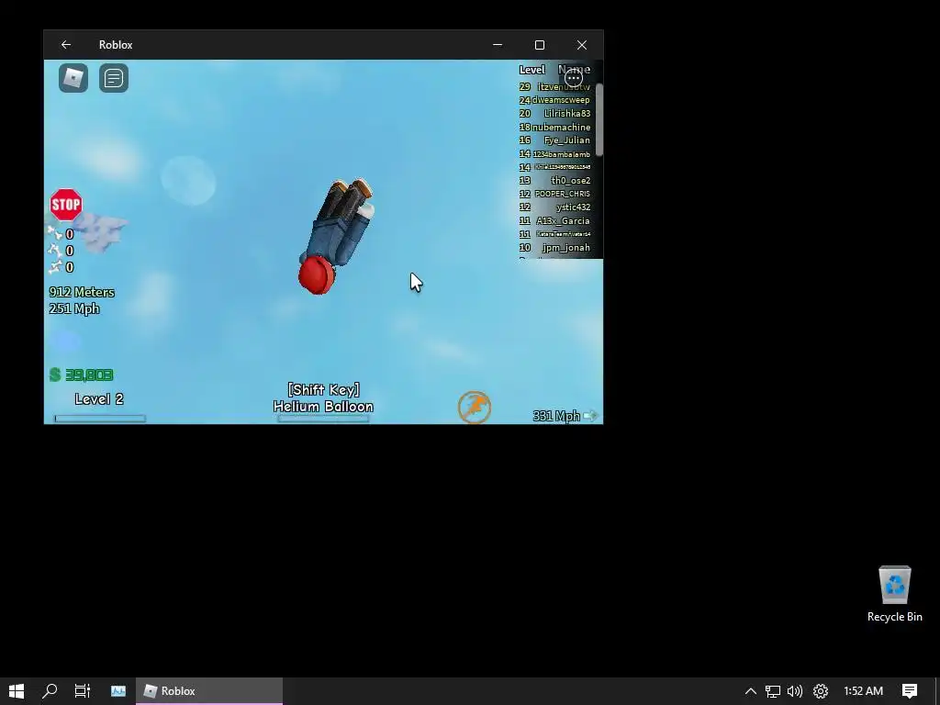
Task: Show hidden system tray icons
Action: click(x=751, y=691)
